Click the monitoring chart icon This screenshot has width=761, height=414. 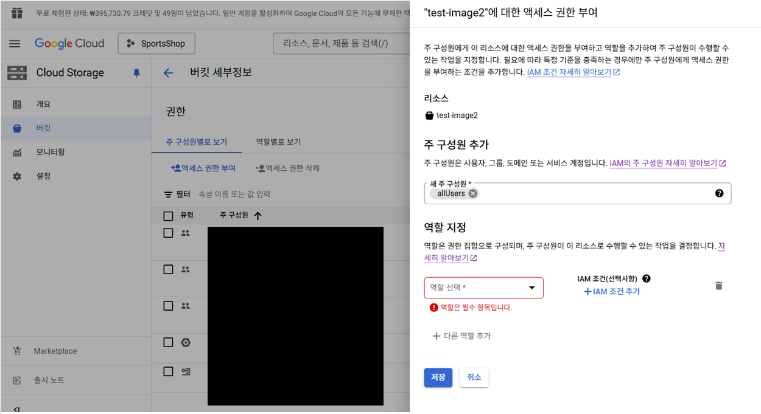(17, 153)
